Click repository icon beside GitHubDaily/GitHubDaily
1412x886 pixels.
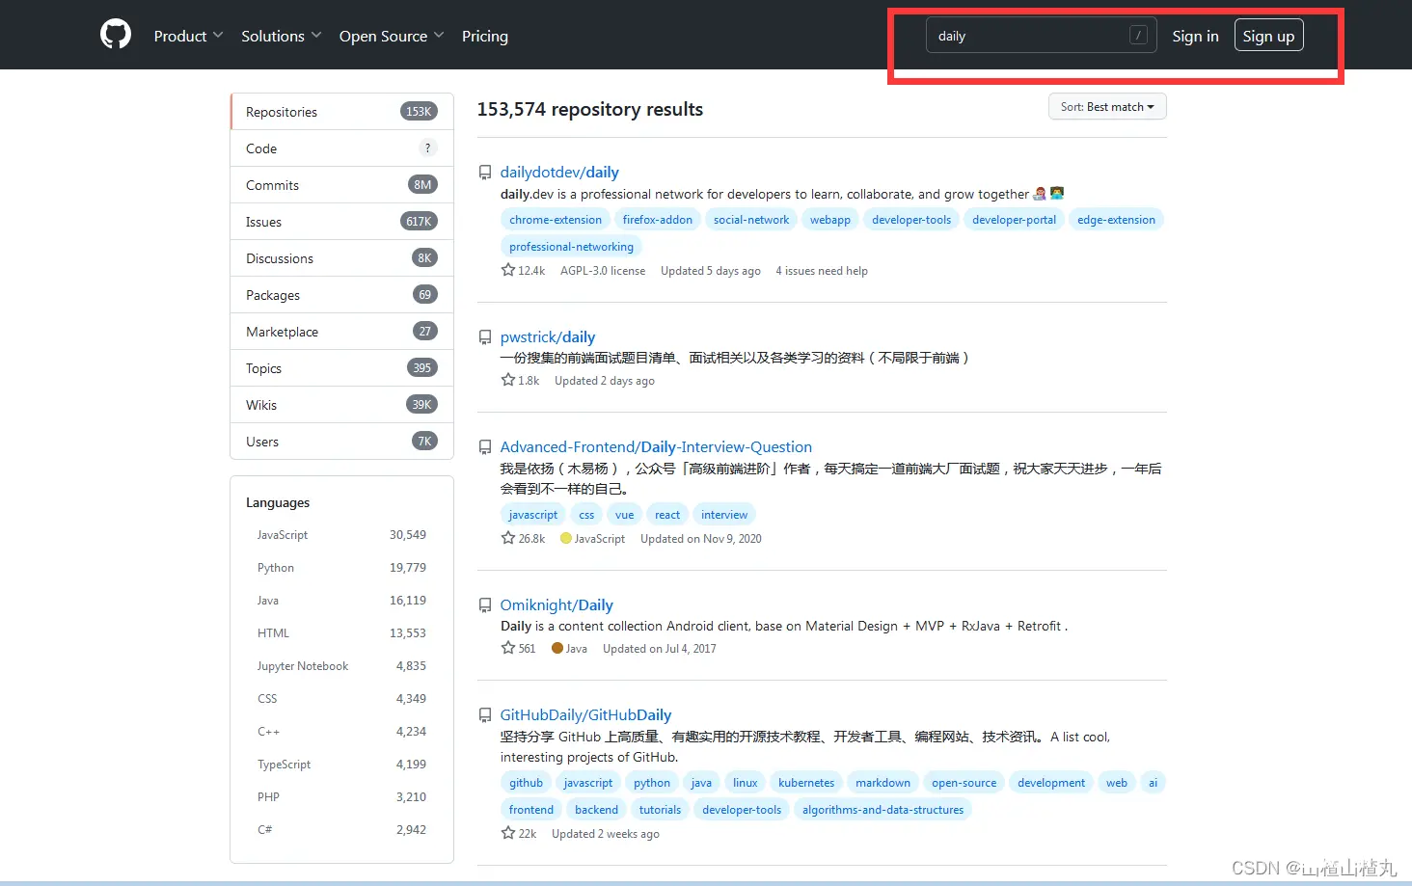(x=485, y=715)
